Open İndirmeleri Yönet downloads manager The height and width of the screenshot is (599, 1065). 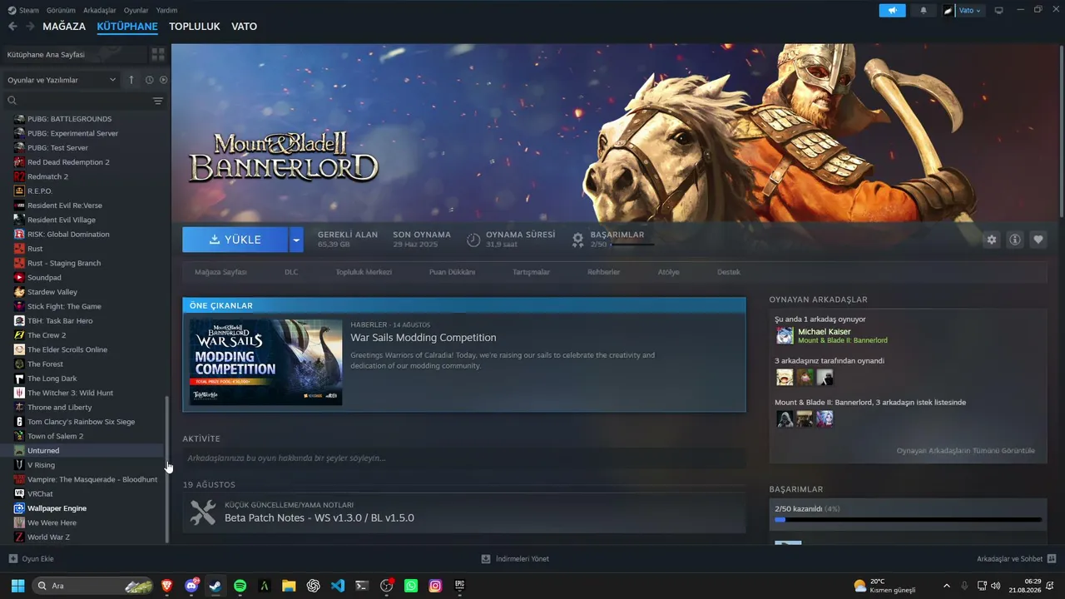(x=515, y=559)
